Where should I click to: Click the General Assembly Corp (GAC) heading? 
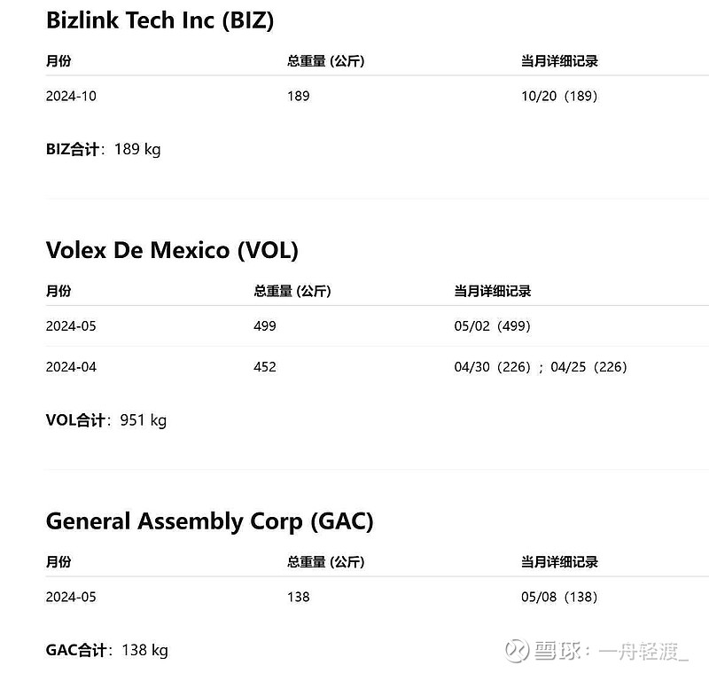pos(210,521)
